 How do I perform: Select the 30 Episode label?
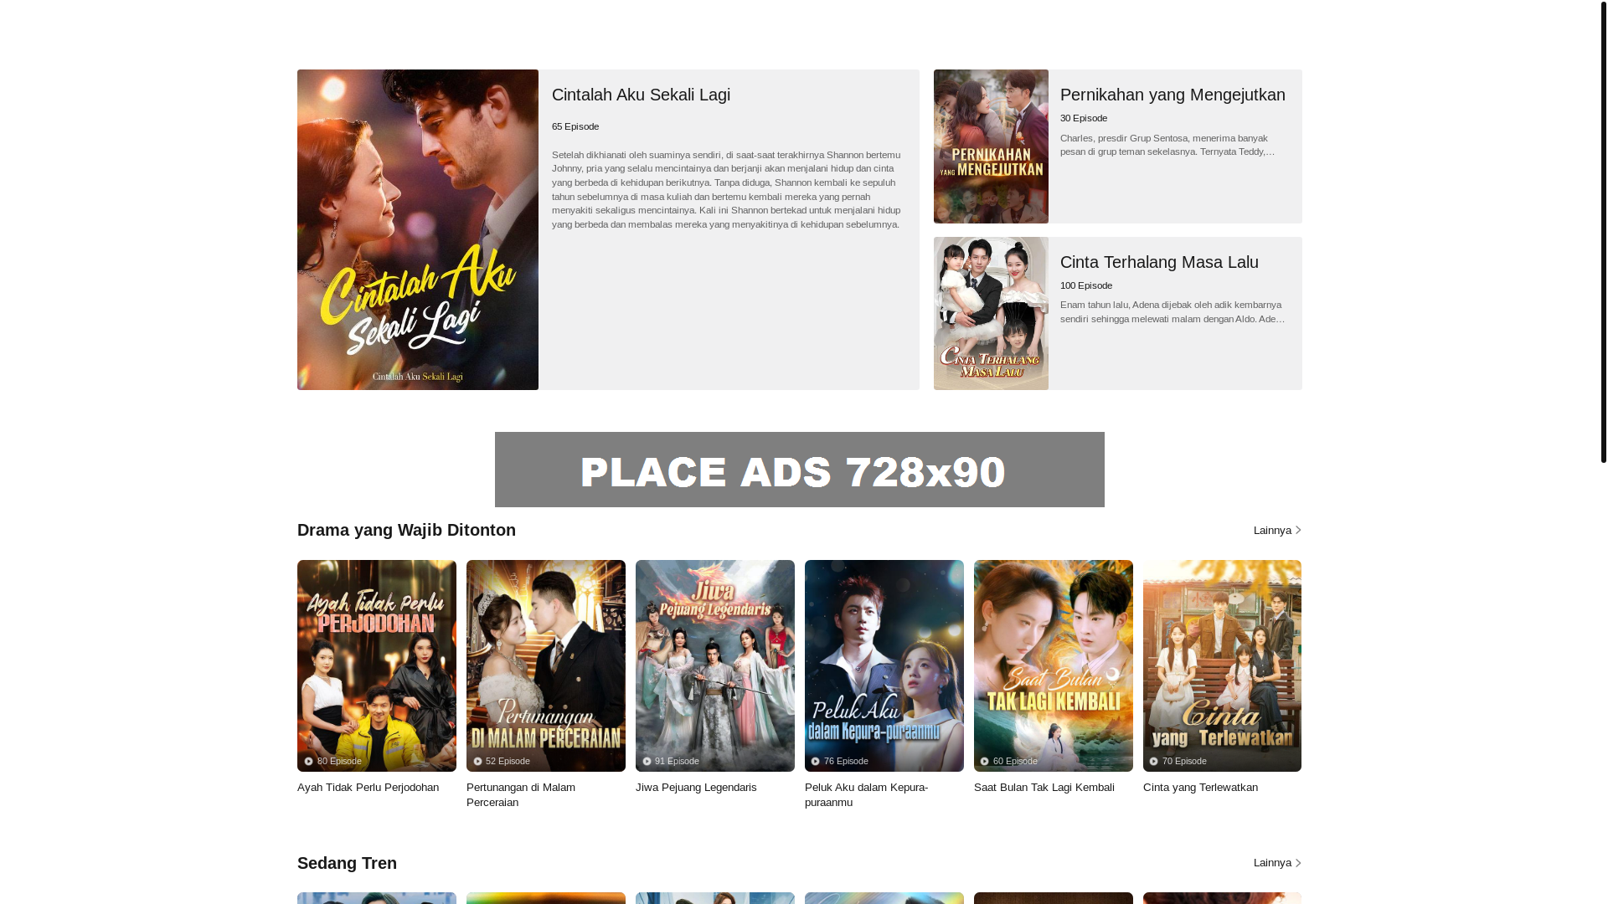(1084, 118)
